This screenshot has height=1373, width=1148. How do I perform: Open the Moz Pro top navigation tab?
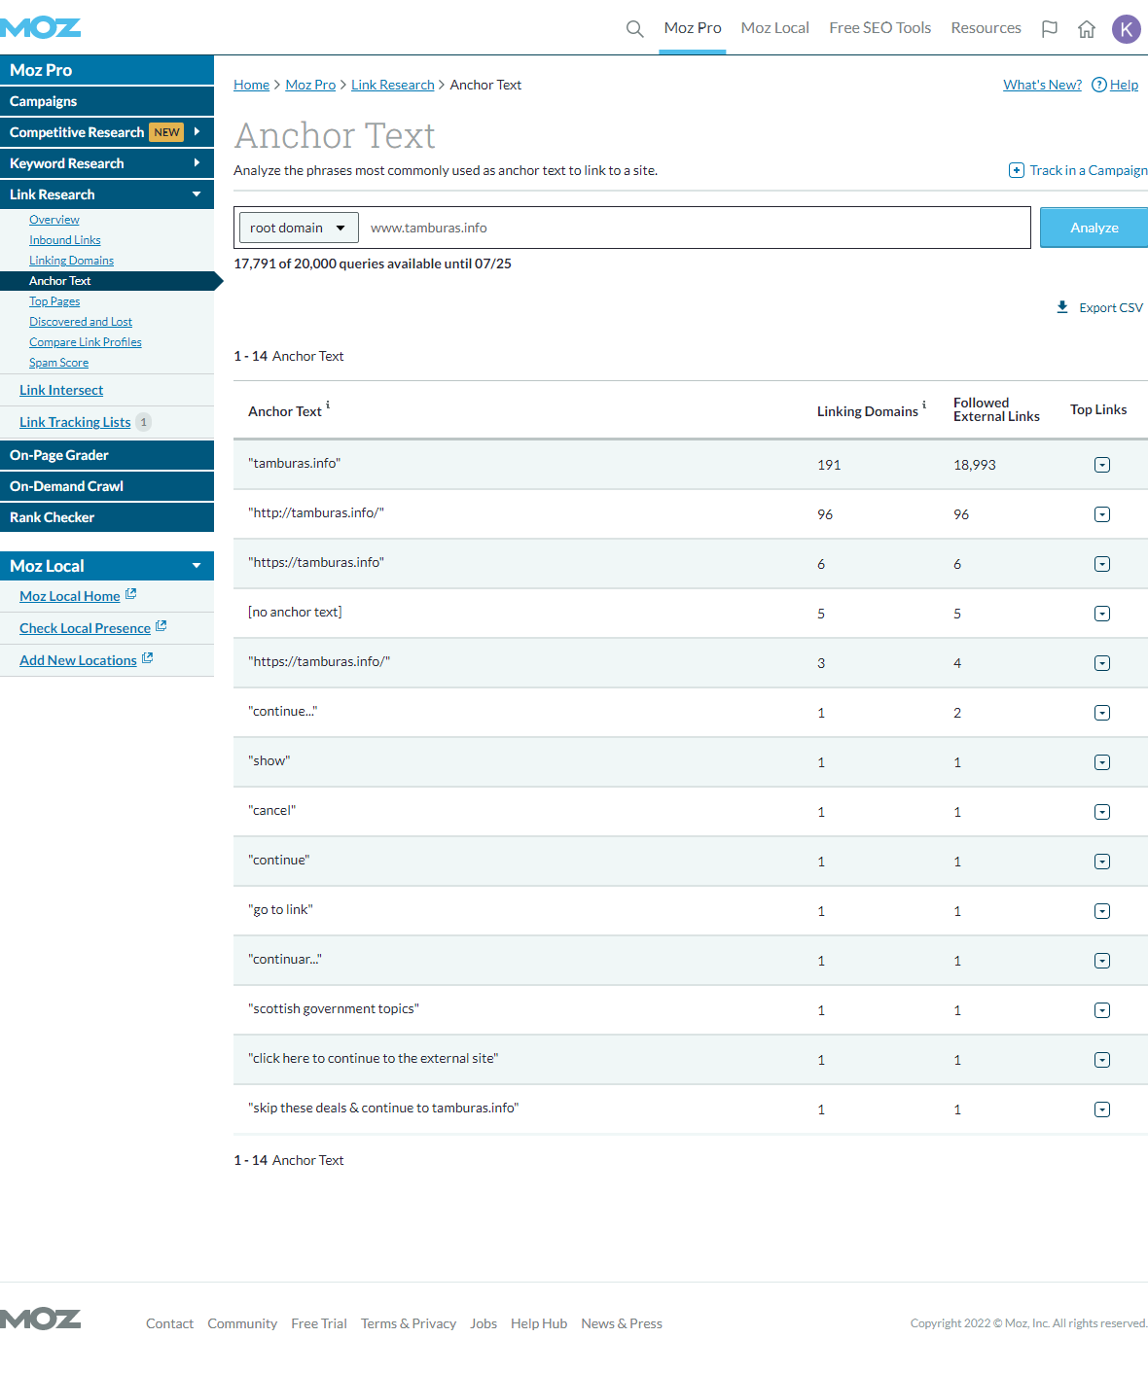(693, 28)
